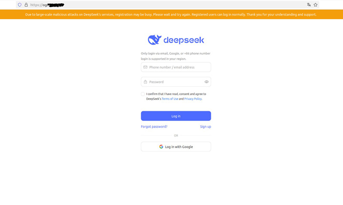The width and height of the screenshot is (343, 205).
Task: Open the page translate icon
Action: point(309,5)
